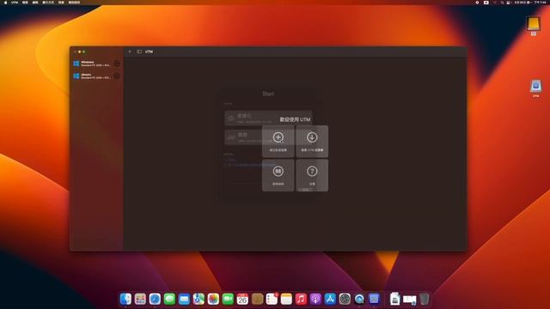550x309 pixels.
Task: Open Launchpad from the Dock
Action: point(140,299)
